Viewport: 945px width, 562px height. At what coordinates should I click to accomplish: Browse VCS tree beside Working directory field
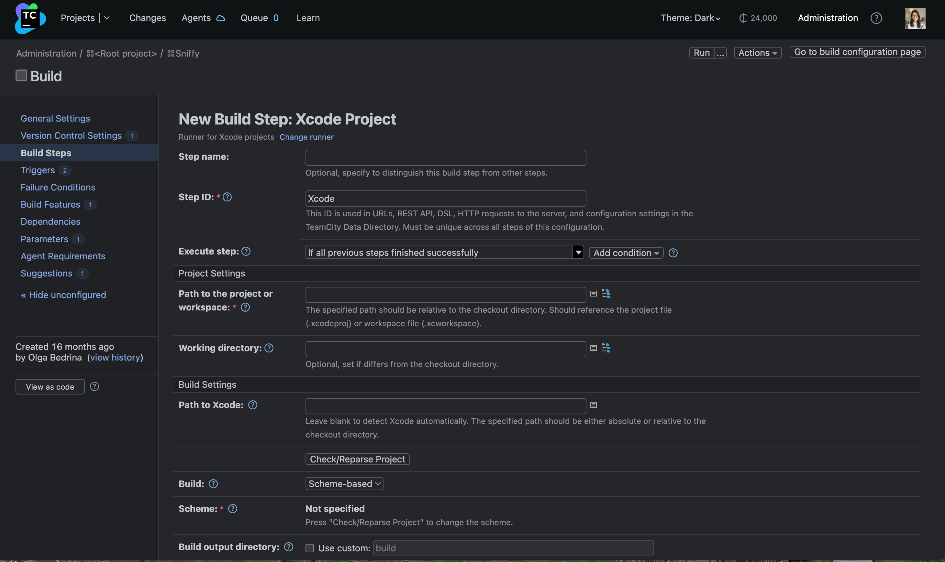point(606,348)
